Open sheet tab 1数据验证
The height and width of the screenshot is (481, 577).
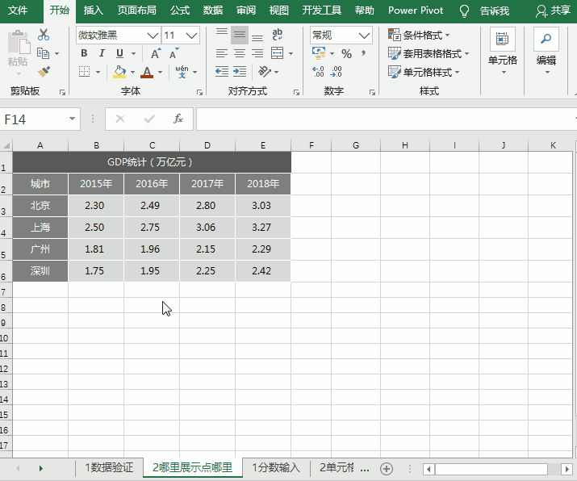point(109,467)
